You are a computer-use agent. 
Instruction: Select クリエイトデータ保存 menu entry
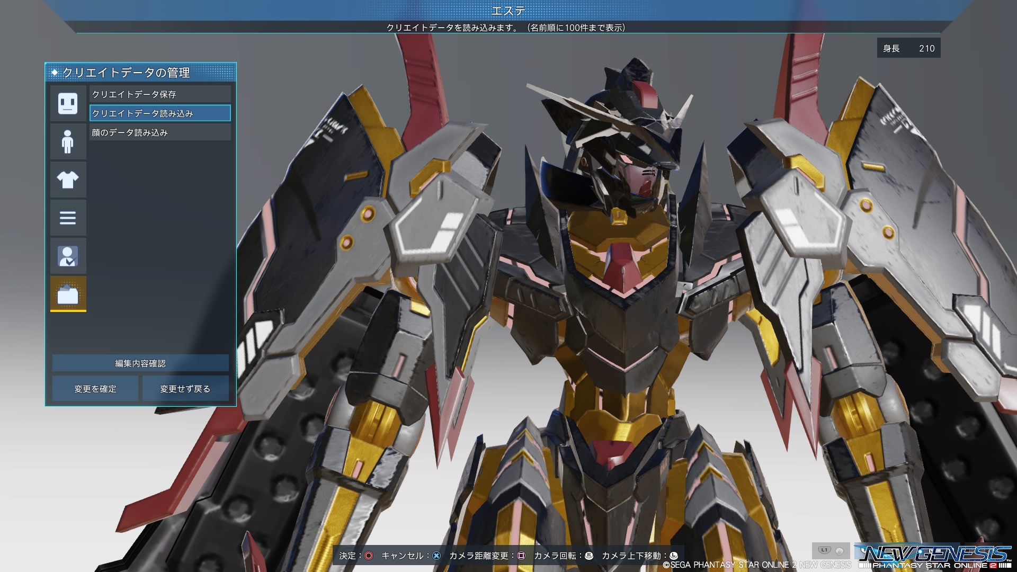[159, 94]
